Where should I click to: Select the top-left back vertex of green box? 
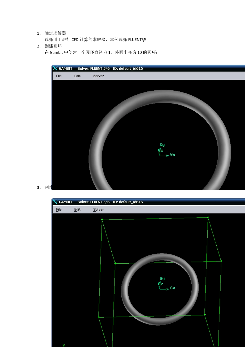point(102,219)
